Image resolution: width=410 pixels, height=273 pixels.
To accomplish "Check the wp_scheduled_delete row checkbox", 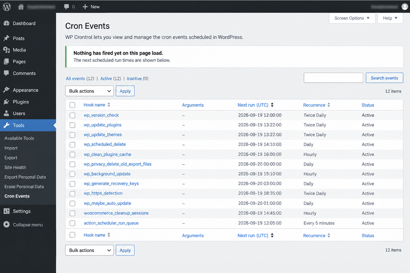I will click(x=72, y=144).
